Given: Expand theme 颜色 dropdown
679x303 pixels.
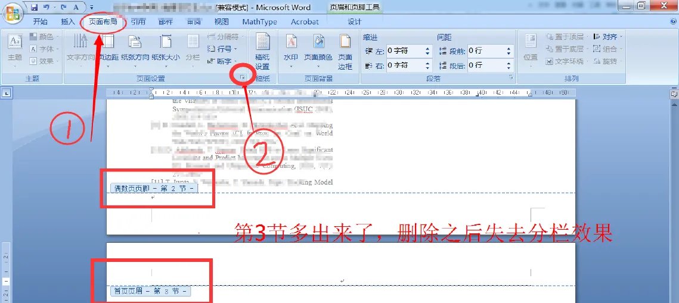Looking at the screenshot, I should (x=44, y=37).
